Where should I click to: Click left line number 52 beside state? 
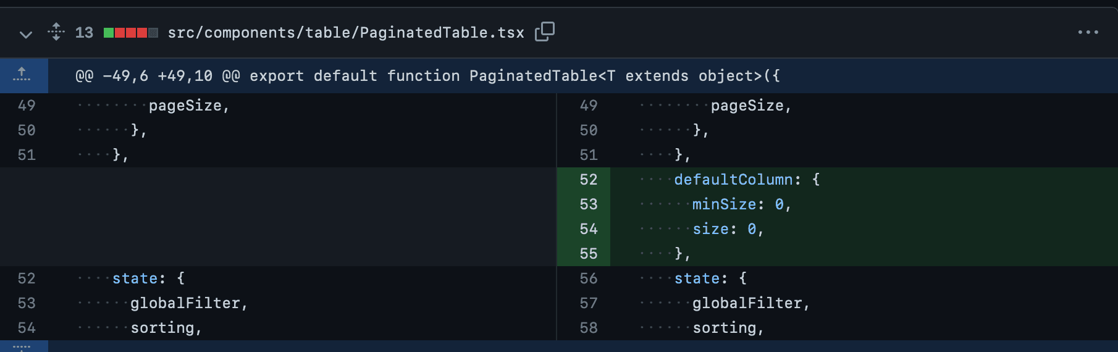tap(27, 279)
